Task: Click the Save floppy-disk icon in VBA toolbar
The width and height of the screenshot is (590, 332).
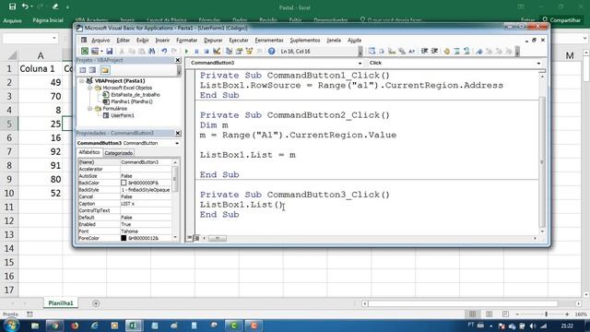Action: pos(109,52)
